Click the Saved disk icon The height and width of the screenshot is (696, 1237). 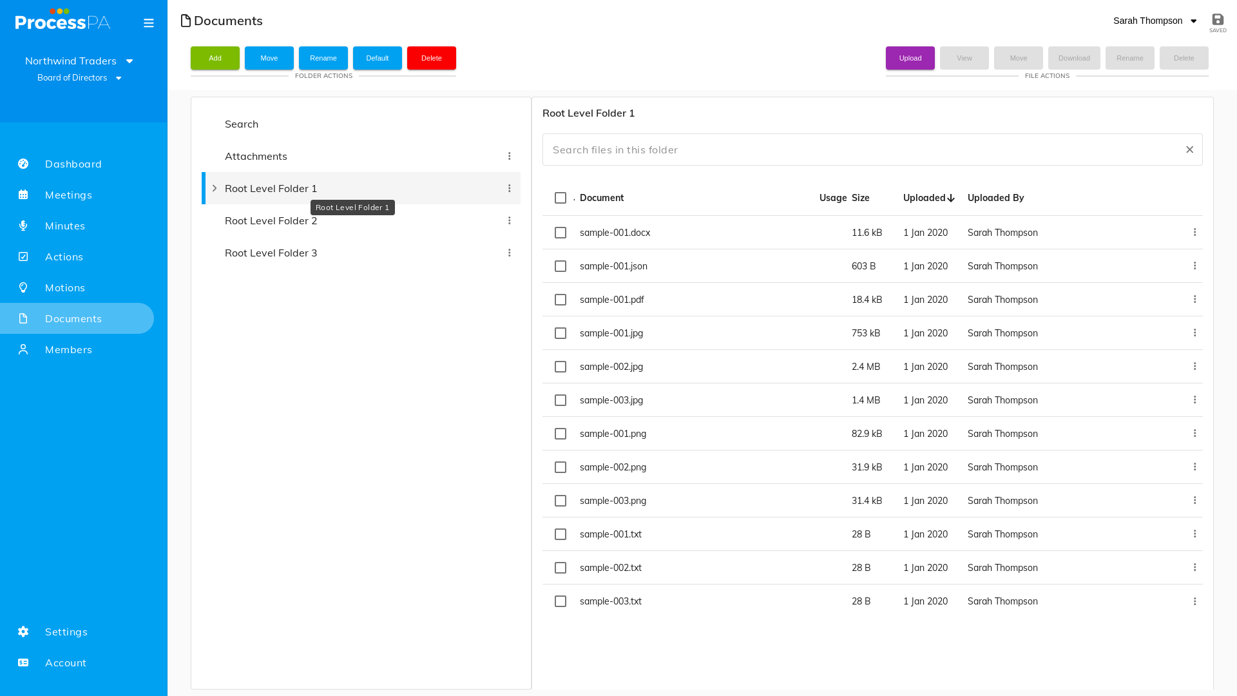[x=1218, y=19]
